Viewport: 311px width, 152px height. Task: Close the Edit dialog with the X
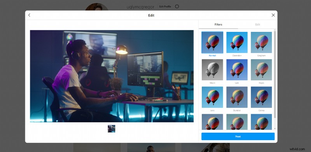click(273, 15)
